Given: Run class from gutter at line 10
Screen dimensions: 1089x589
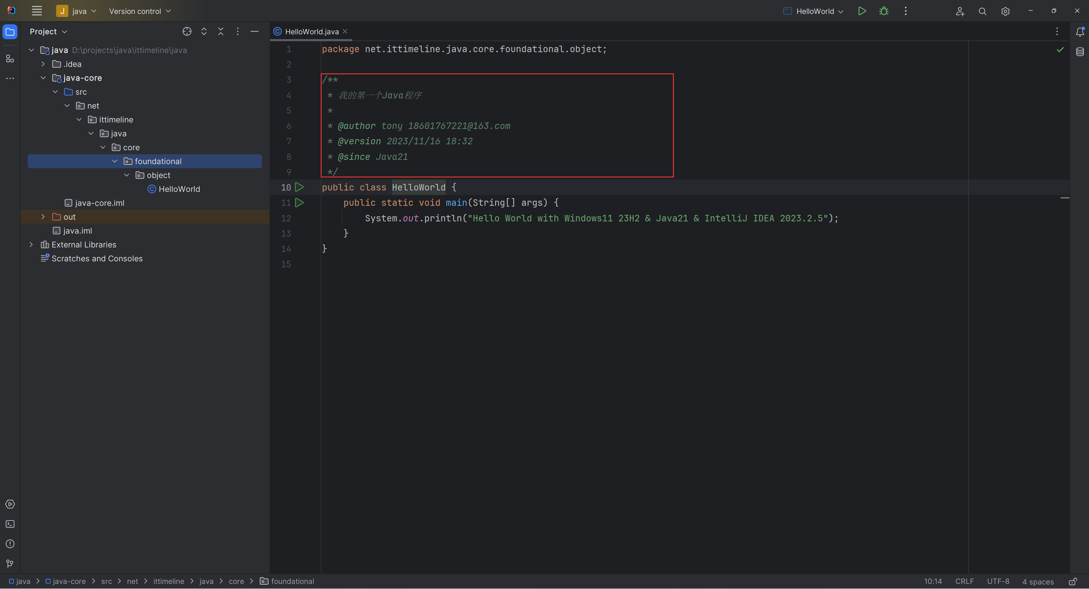Looking at the screenshot, I should (299, 187).
